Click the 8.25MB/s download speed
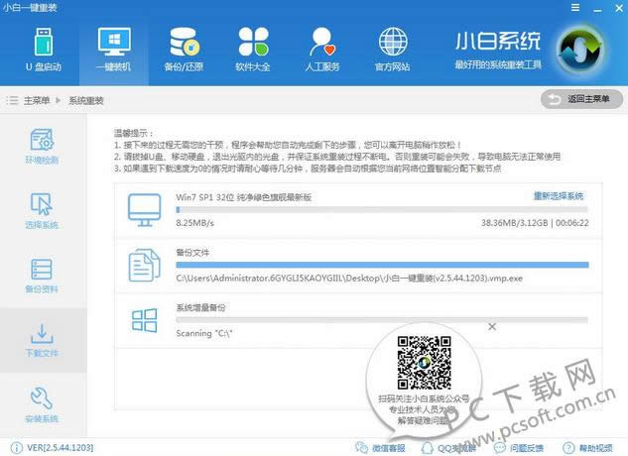 [195, 223]
